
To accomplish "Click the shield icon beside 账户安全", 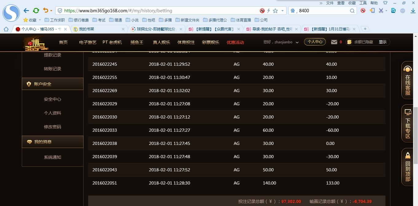I will [29, 84].
